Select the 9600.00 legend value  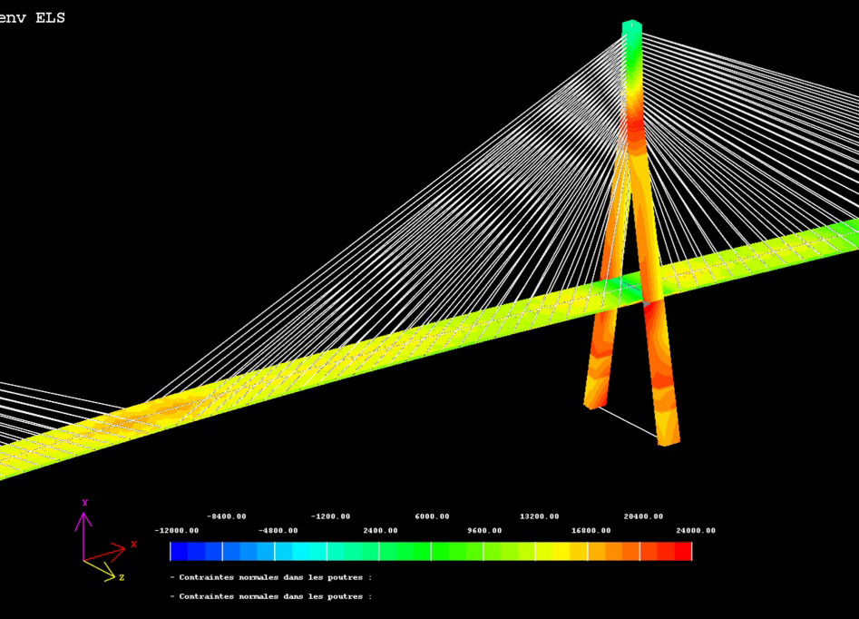pyautogui.click(x=484, y=531)
